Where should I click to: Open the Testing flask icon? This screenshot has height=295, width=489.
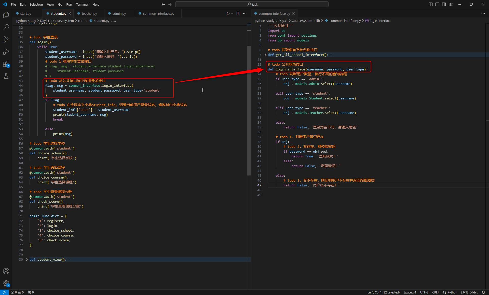6,76
